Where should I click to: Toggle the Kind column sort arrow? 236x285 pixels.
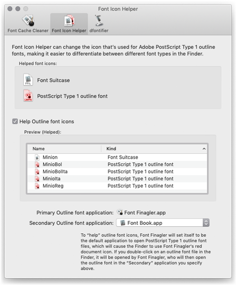click(204, 149)
